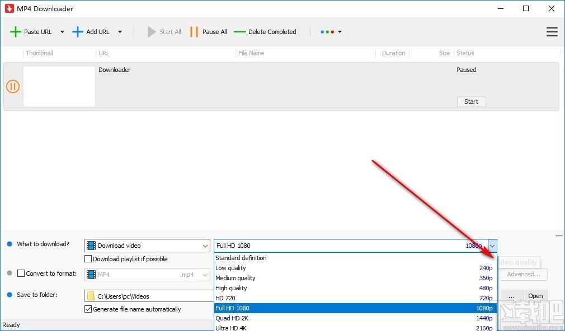Click the URL column header
This screenshot has height=331, width=565.
104,53
